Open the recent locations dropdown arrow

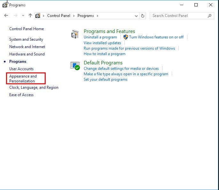click(x=23, y=16)
